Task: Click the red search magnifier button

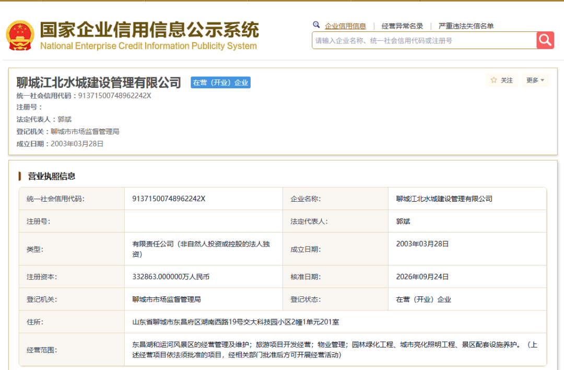Action: pyautogui.click(x=545, y=40)
